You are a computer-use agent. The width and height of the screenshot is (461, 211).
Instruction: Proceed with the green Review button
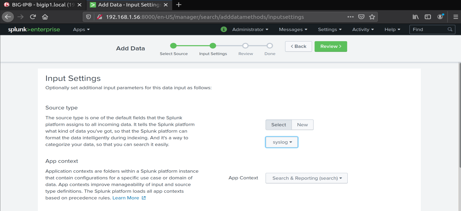pyautogui.click(x=331, y=46)
